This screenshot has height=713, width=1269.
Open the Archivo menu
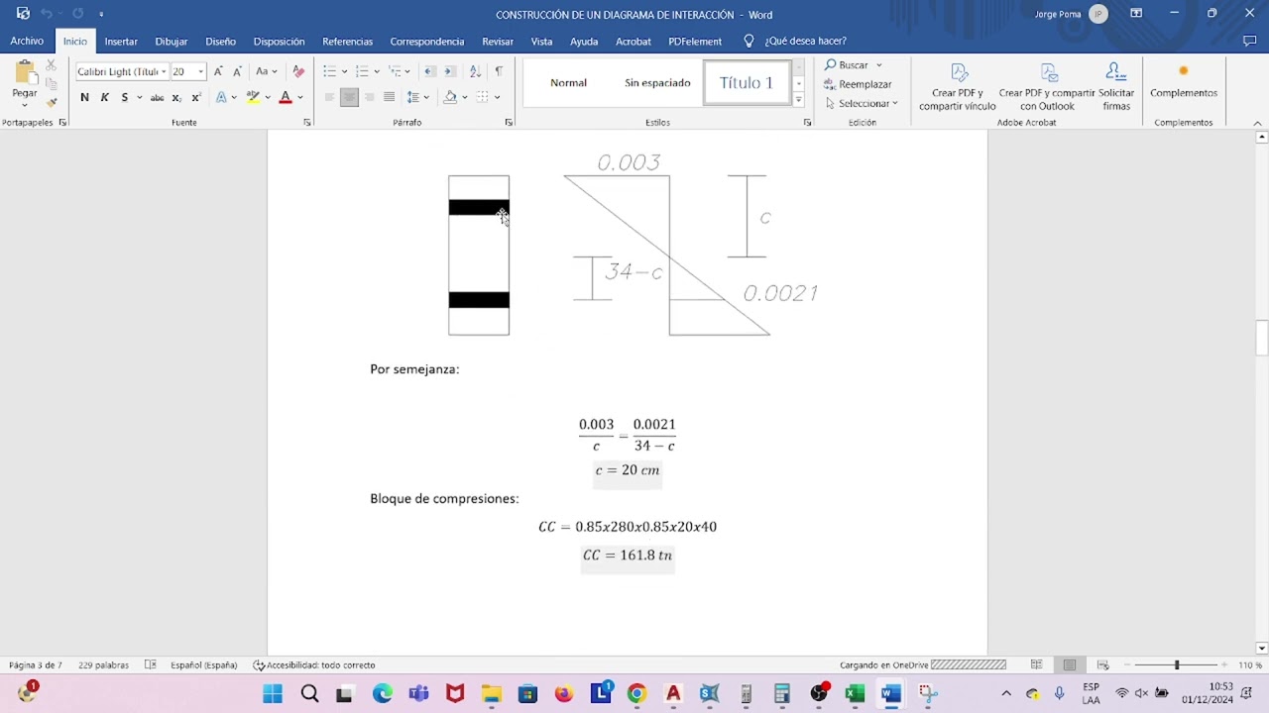[x=27, y=42]
